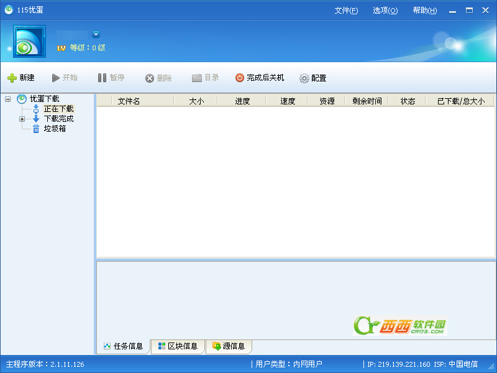Click the 暂停 toolbar button
The image size is (497, 373).
[111, 78]
